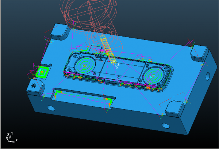This screenshot has width=219, height=149.
Task: Click the Z-axis marker at the tool tip
Action: [117, 65]
